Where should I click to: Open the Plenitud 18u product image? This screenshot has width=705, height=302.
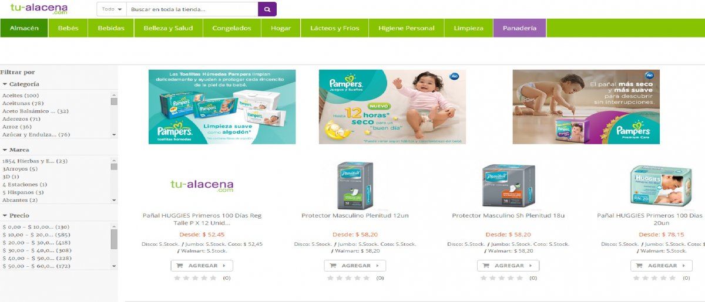(508, 185)
